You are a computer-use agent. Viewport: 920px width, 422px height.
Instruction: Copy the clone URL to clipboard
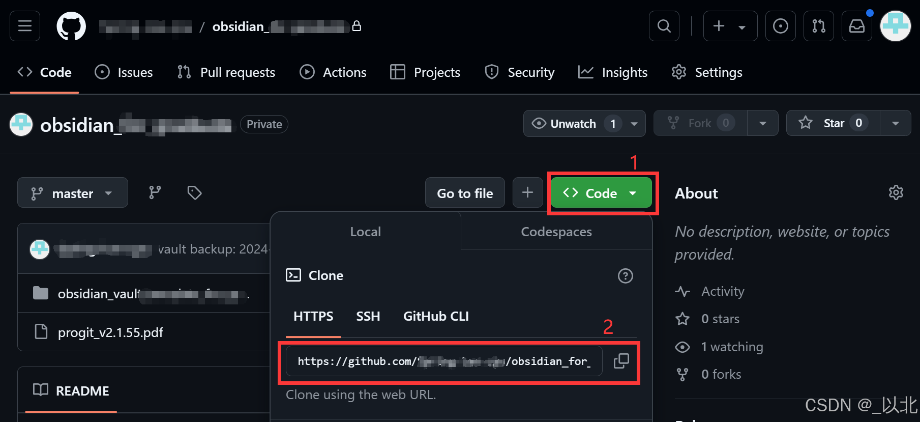tap(621, 361)
